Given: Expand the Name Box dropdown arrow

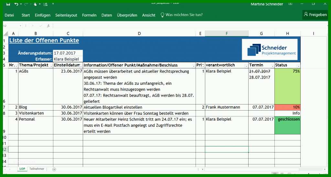Looking at the screenshot, I should (x=20, y=26).
